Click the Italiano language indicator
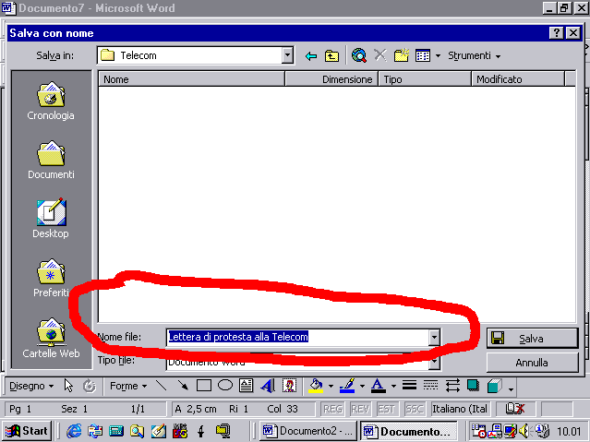The width and height of the screenshot is (590, 442). (x=460, y=409)
